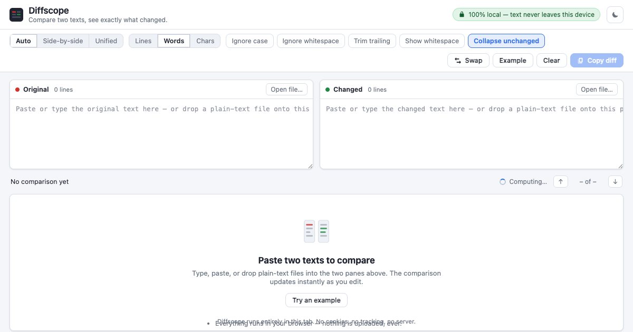This screenshot has height=332, width=633.
Task: Click the lock icon in local badge
Action: 462,15
